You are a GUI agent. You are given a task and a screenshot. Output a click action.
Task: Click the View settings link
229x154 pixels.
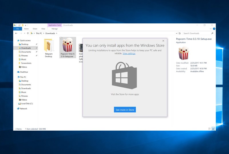pos(129,53)
